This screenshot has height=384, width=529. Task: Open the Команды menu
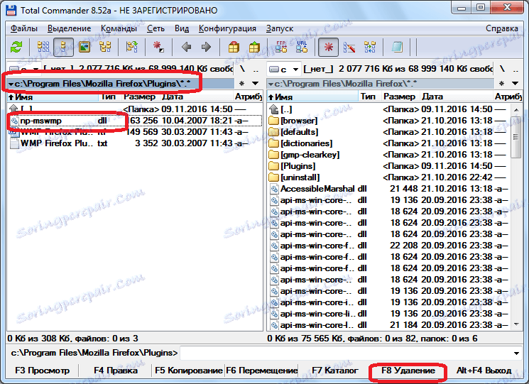[x=119, y=28]
